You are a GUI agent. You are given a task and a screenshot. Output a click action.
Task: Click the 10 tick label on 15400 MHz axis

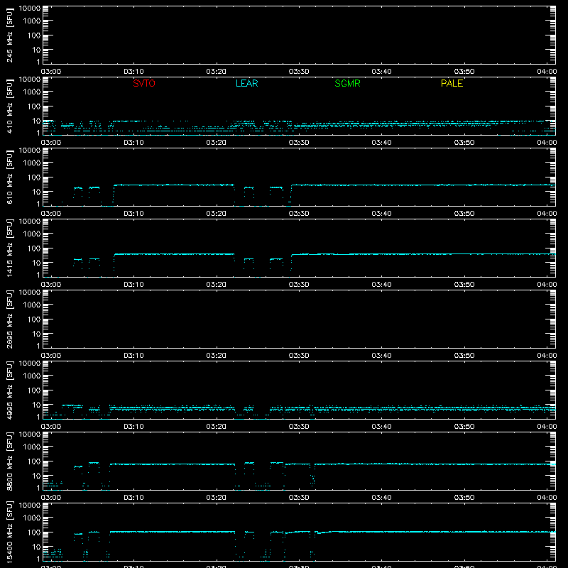[36, 547]
